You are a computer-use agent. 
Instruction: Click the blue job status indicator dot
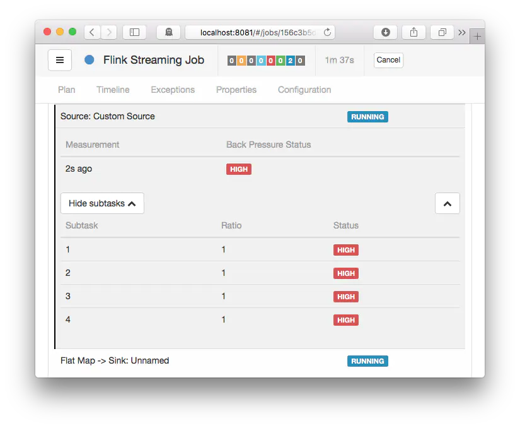(x=90, y=60)
